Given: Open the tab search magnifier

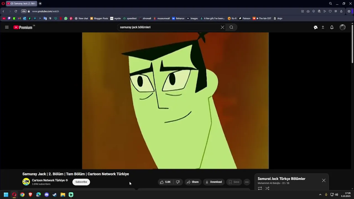Looking at the screenshot, I should click(x=330, y=4).
